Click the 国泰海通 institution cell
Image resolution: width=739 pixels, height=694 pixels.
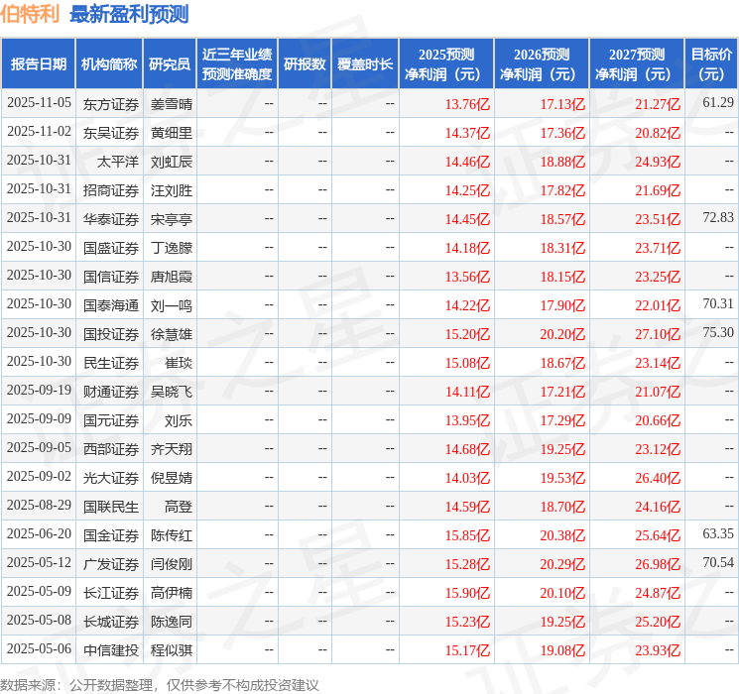[x=111, y=305]
